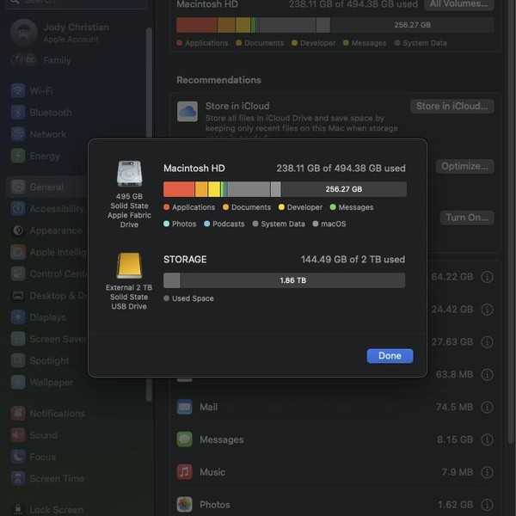The image size is (516, 516).
Task: Click the 'Podcasts' legend label in dialog
Action: pyautogui.click(x=229, y=224)
